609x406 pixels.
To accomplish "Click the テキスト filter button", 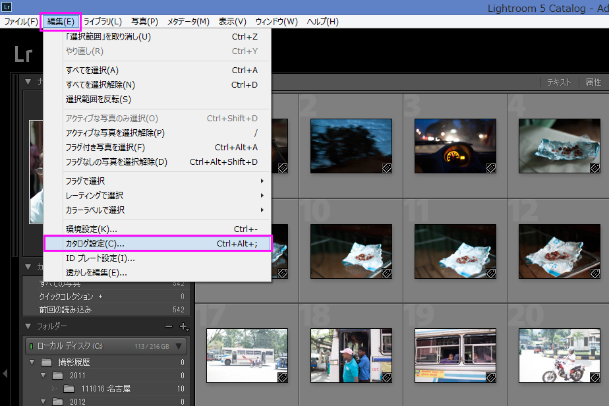I will pos(559,82).
